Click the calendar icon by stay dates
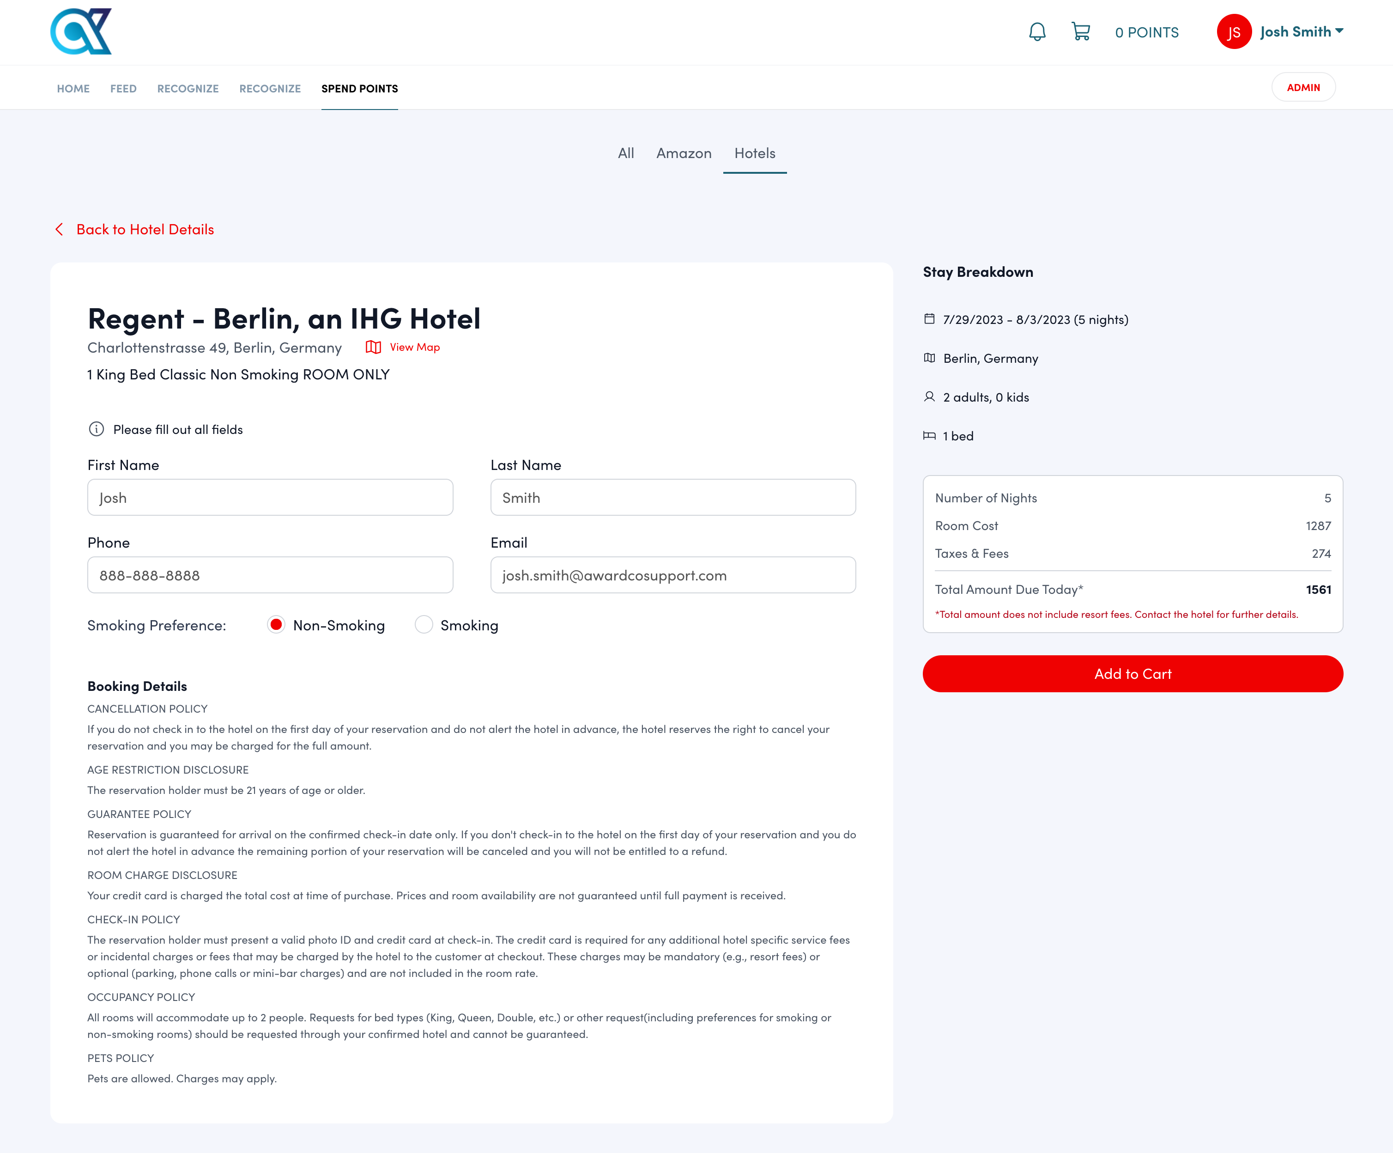1393x1153 pixels. coord(929,319)
